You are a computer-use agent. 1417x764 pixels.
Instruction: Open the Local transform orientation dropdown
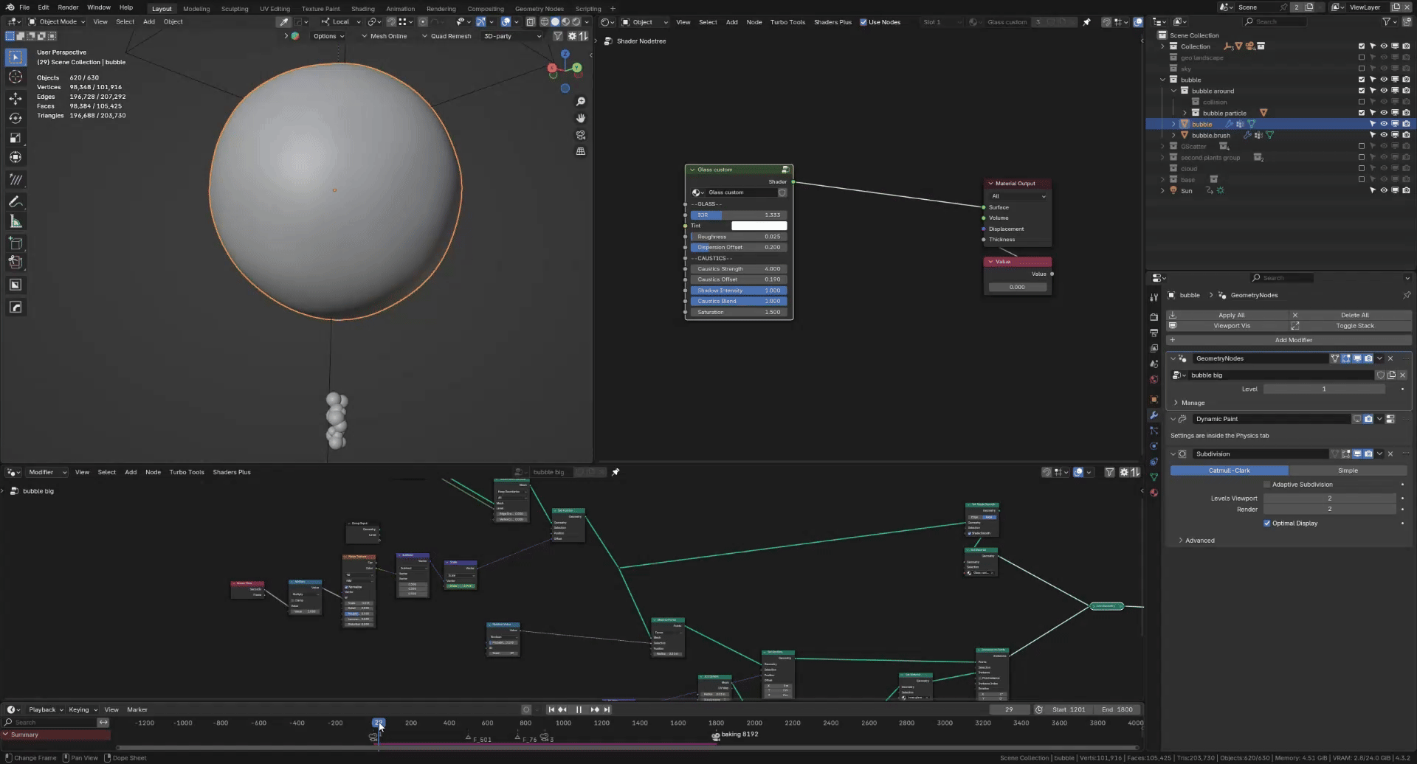[x=340, y=21]
